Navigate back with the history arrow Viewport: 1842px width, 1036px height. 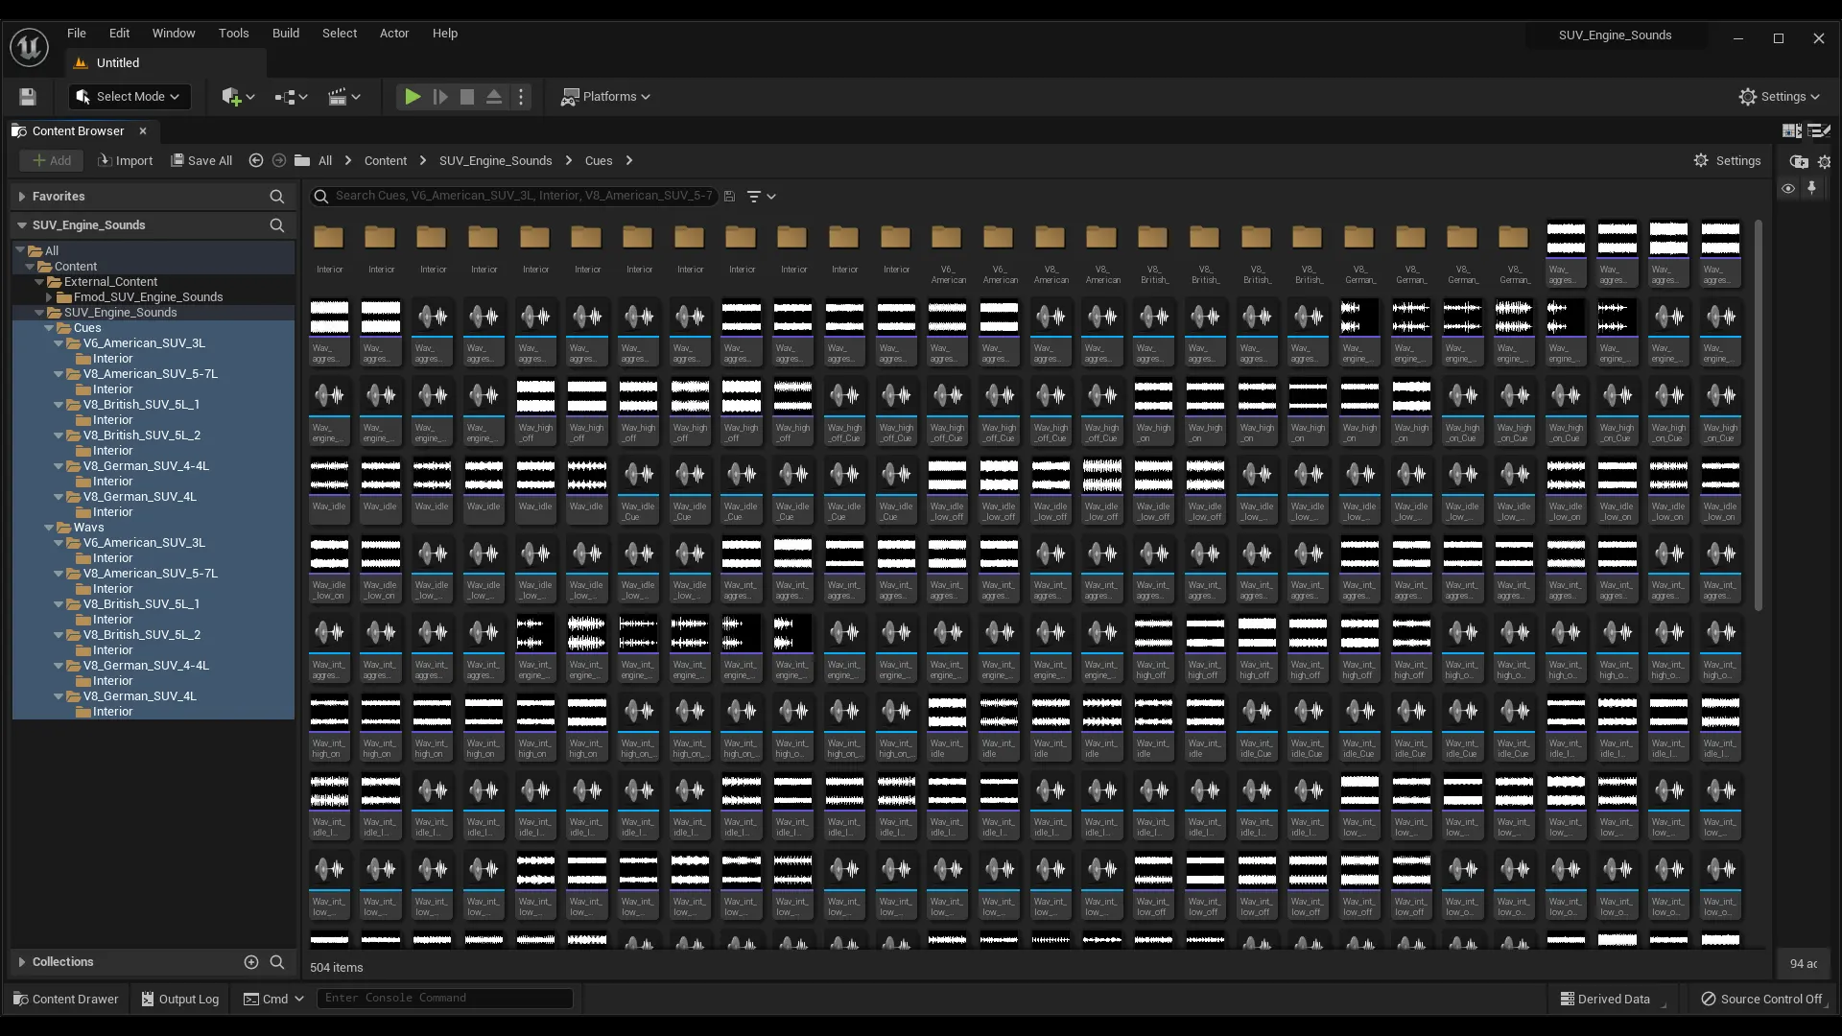pos(256,161)
